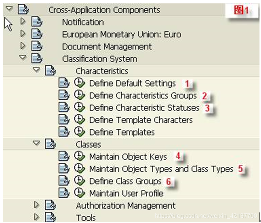261x223 pixels.
Task: Open documentation icon for Maintain User Profile
Action: point(64,192)
